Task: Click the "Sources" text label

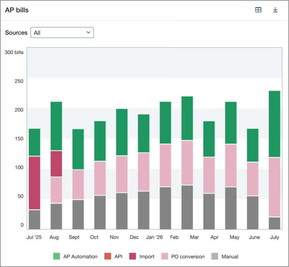Action: 16,32
